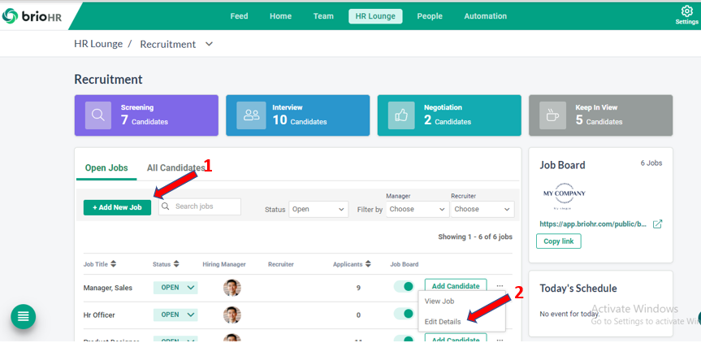Screen dimensions: 701x343
Task: Sort by Status column arrows
Action: (x=176, y=264)
